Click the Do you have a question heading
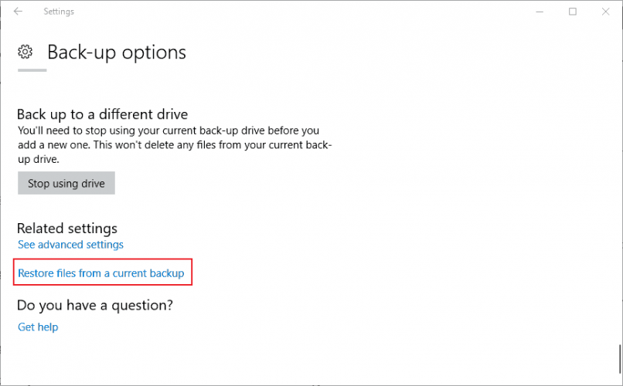The width and height of the screenshot is (623, 386). (95, 306)
